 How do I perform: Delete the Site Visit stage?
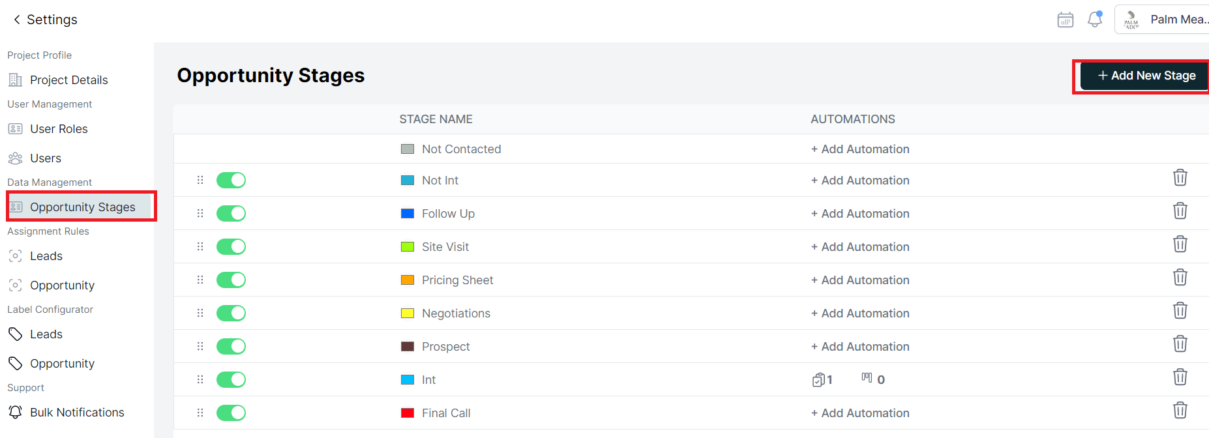[1180, 244]
